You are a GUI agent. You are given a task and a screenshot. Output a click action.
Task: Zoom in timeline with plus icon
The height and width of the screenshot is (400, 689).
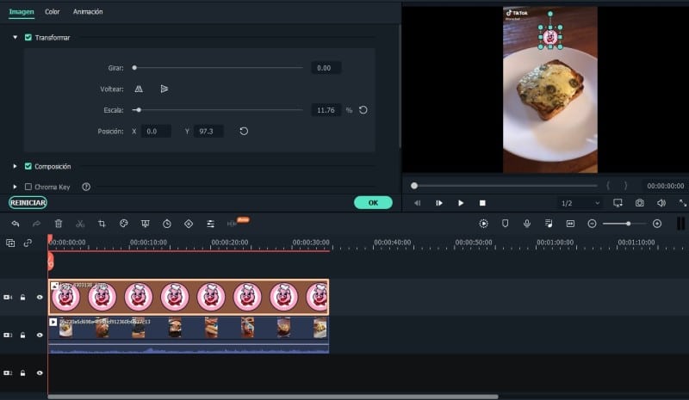click(657, 224)
